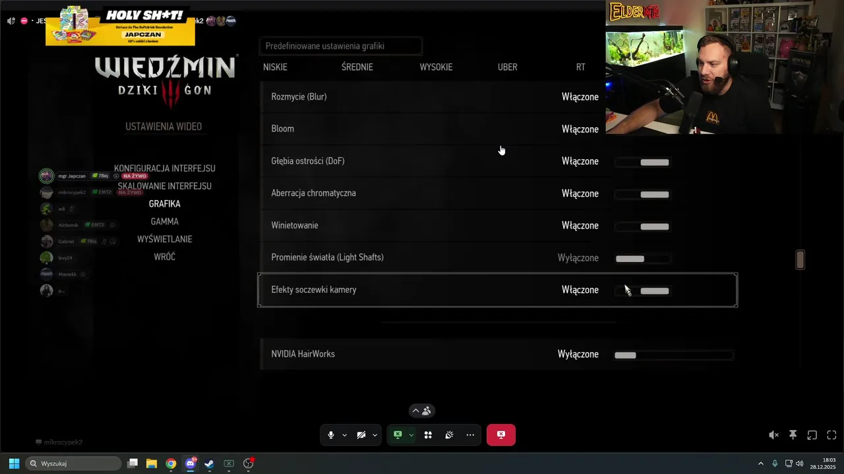
Task: Select GRAFIKA menu entry
Action: [x=165, y=204]
